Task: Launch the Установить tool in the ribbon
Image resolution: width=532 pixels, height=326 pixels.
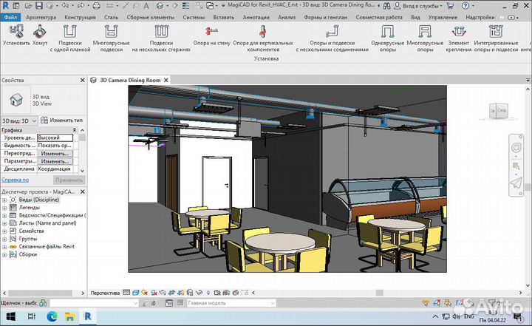Action: coord(16,35)
